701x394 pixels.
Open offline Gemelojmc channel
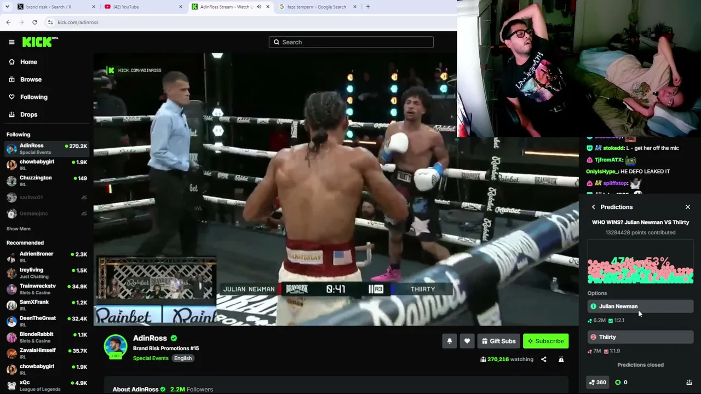[x=47, y=213]
